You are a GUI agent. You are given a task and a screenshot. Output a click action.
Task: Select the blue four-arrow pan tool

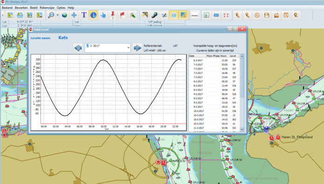click(74, 15)
